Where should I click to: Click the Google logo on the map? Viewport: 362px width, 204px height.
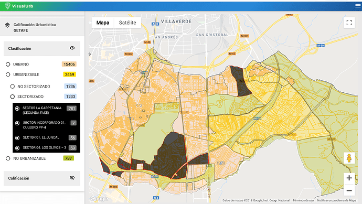tap(99, 198)
